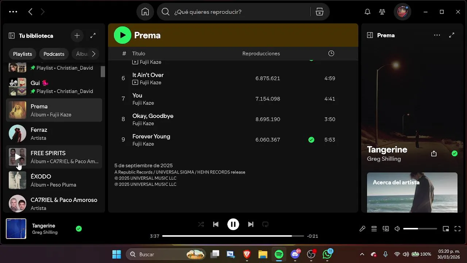Open the play queue icon

[x=374, y=229]
